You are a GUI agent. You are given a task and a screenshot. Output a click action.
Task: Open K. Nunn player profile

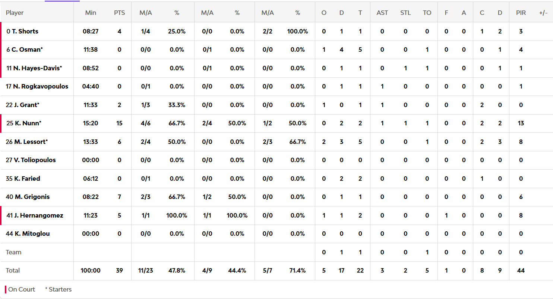(28, 123)
